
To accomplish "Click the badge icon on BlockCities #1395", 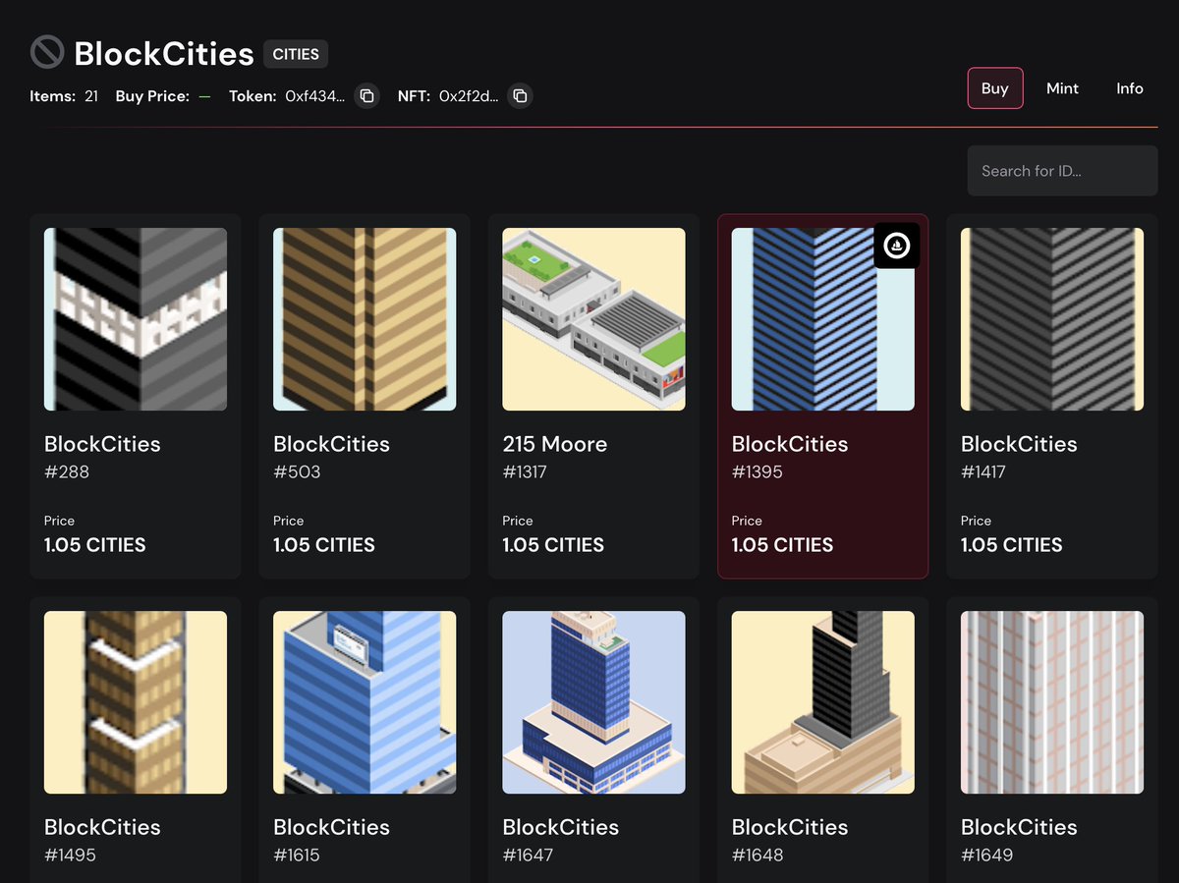I will [897, 246].
